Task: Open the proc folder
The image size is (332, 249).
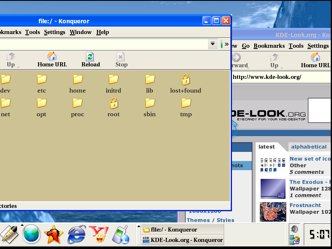Action: (x=78, y=107)
